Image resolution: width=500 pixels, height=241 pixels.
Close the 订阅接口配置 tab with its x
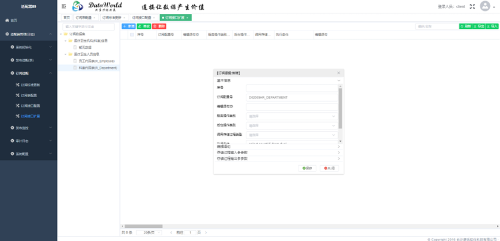pyautogui.click(x=154, y=18)
